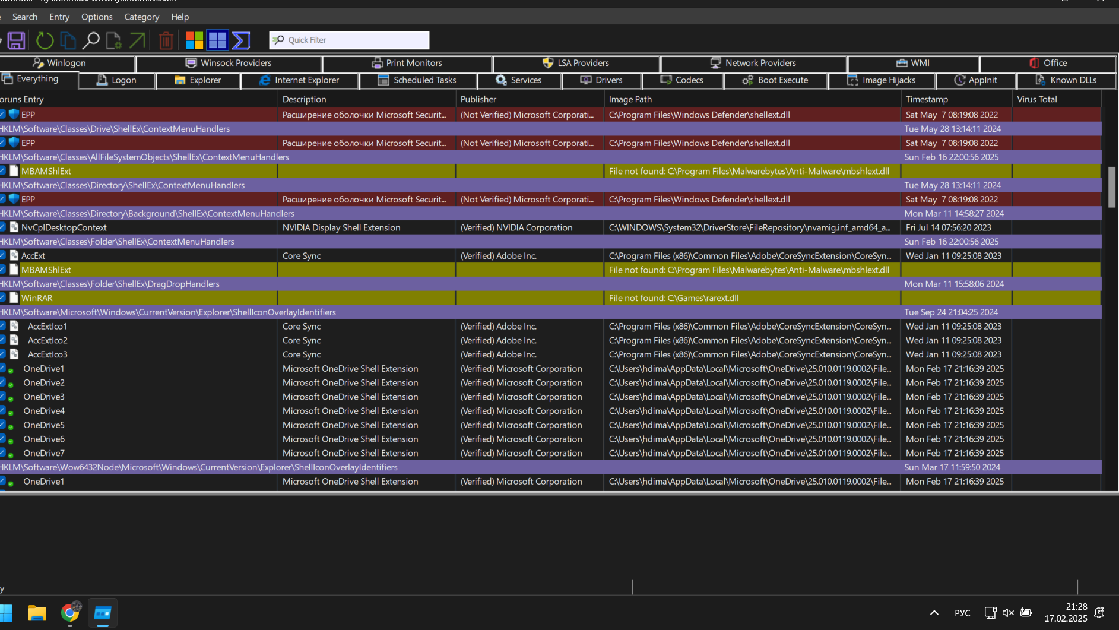Switch to the WMI tab

(x=913, y=63)
